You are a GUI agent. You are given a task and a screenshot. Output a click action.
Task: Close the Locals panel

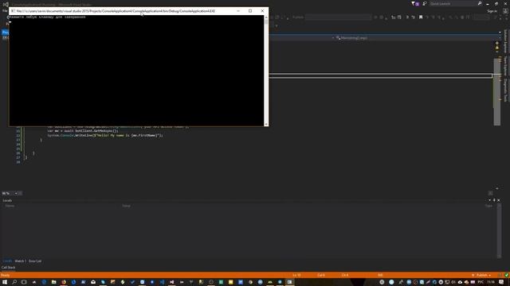[499, 200]
